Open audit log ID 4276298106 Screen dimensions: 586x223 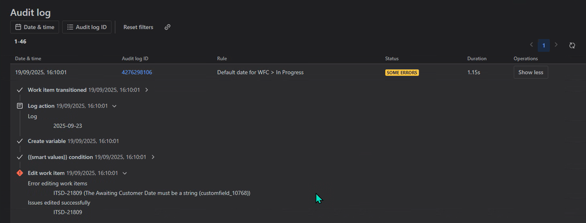click(137, 72)
